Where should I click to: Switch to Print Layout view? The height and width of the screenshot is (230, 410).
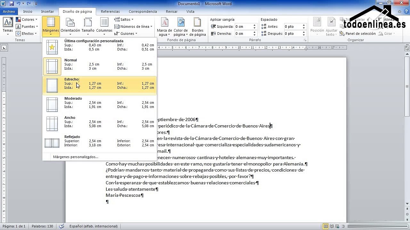[x=326, y=226]
